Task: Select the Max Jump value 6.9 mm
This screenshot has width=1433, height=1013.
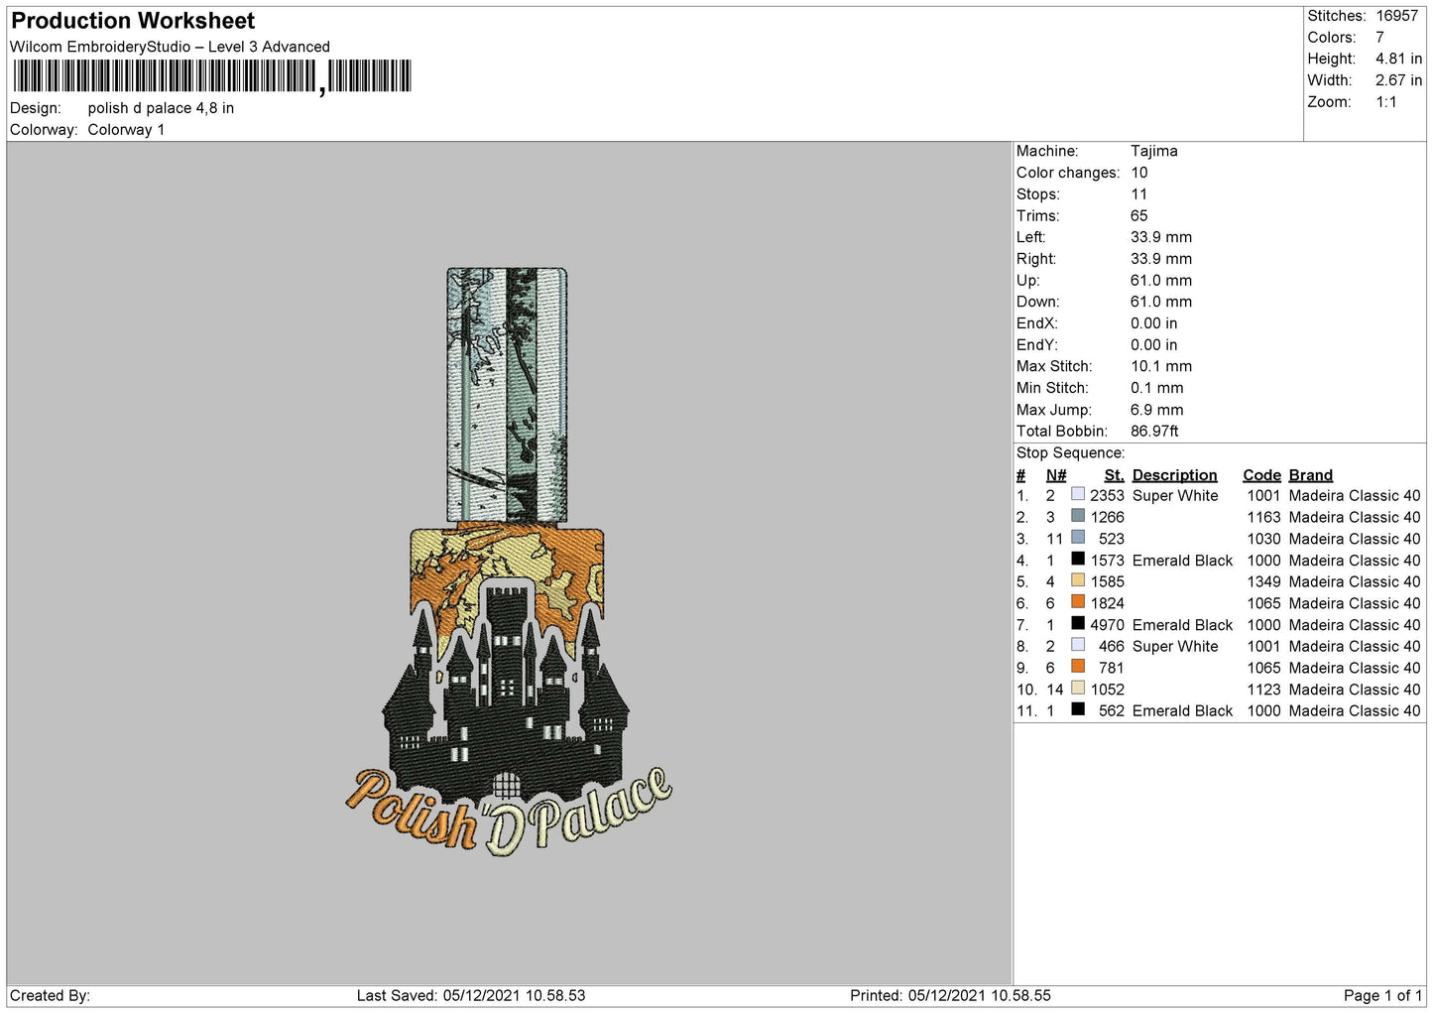Action: point(1157,410)
